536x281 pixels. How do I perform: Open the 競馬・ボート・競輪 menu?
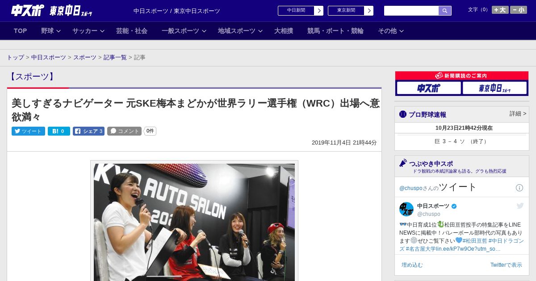[x=335, y=31]
